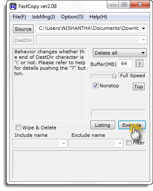
Task: Close the FastCopy window
Action: pos(140,5)
